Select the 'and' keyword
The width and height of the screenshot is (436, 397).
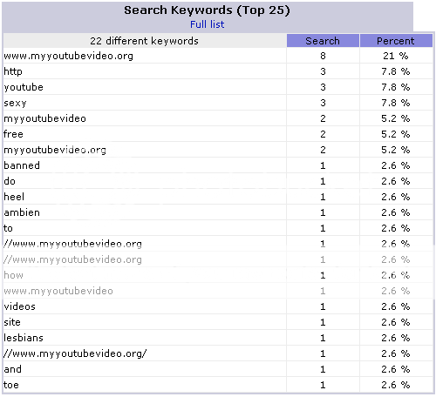(12, 369)
